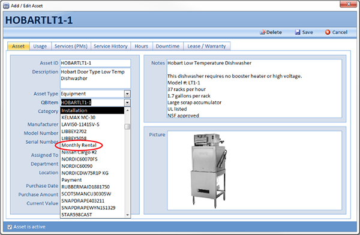Switch to Service History tab
The width and height of the screenshot is (360, 235).
coord(110,46)
